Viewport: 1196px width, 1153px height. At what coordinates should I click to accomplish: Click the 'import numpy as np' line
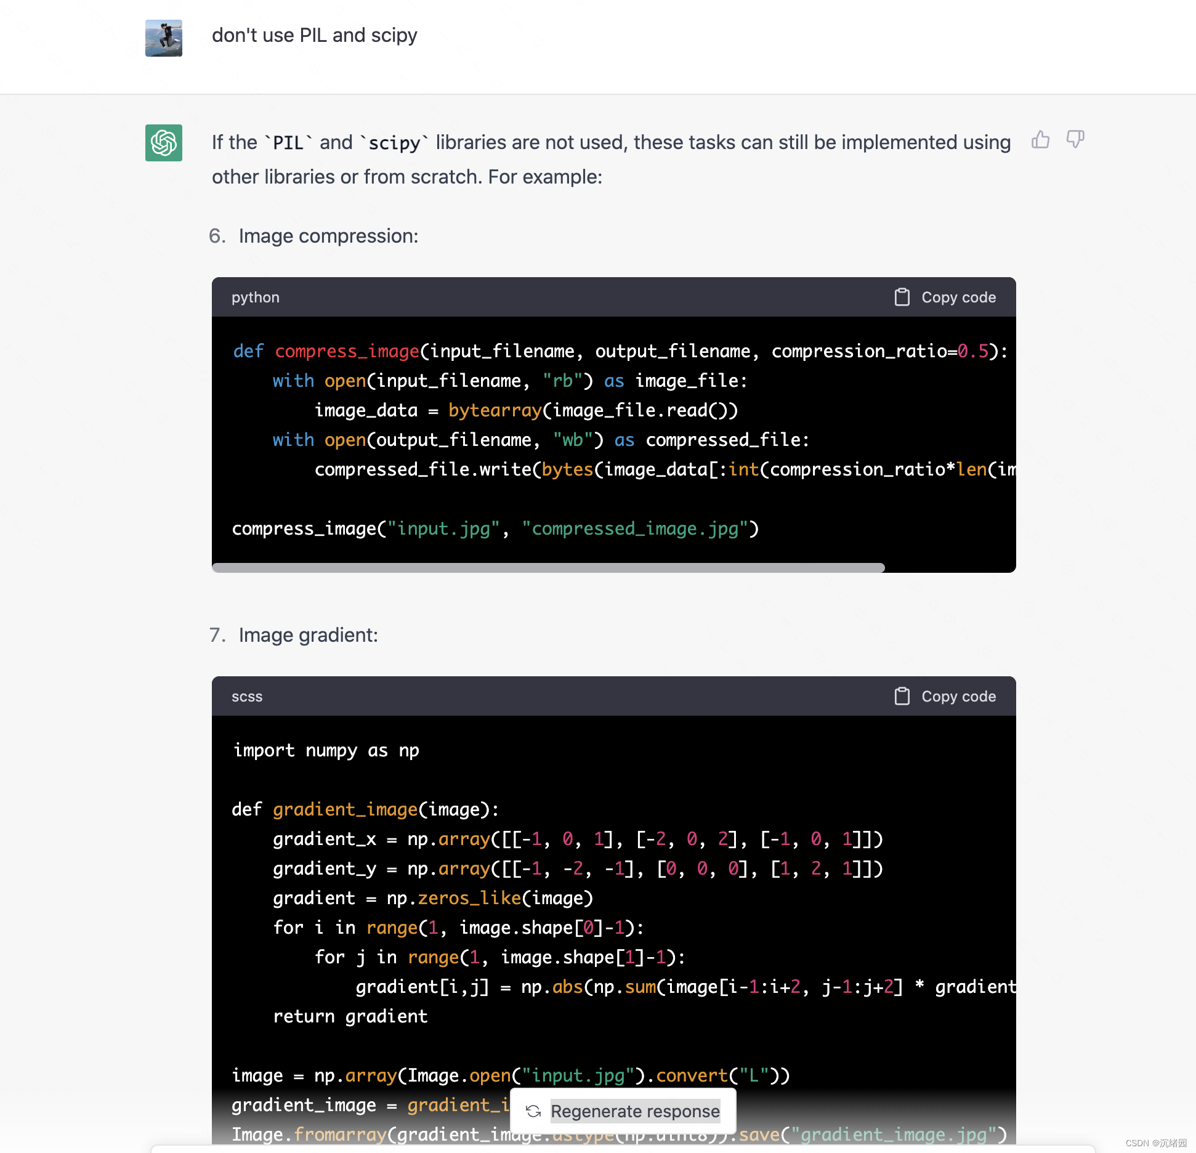326,750
